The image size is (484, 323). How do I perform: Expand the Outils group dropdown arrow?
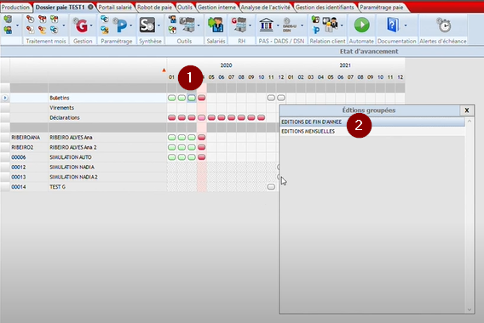[x=199, y=25]
